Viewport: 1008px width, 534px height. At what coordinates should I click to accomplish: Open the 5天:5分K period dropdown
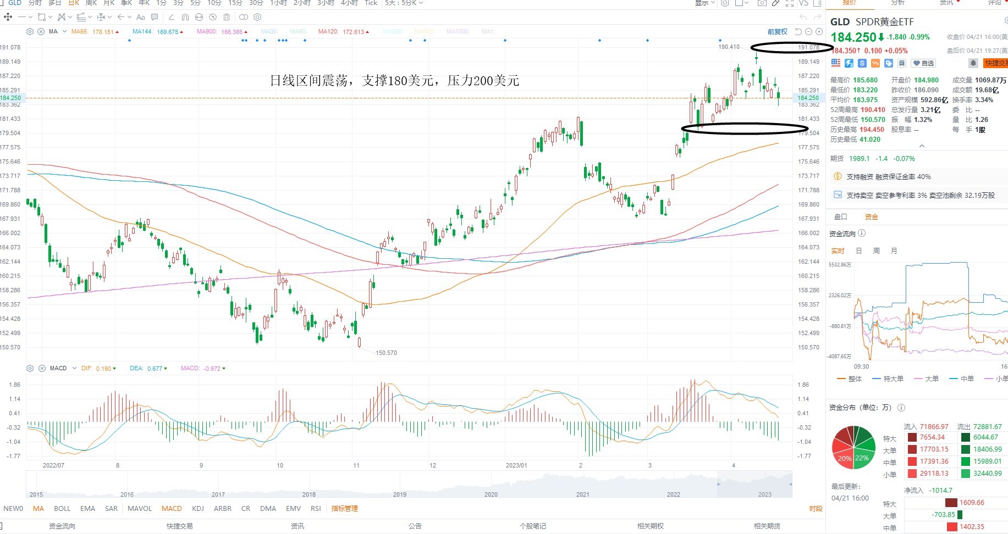coord(404,3)
